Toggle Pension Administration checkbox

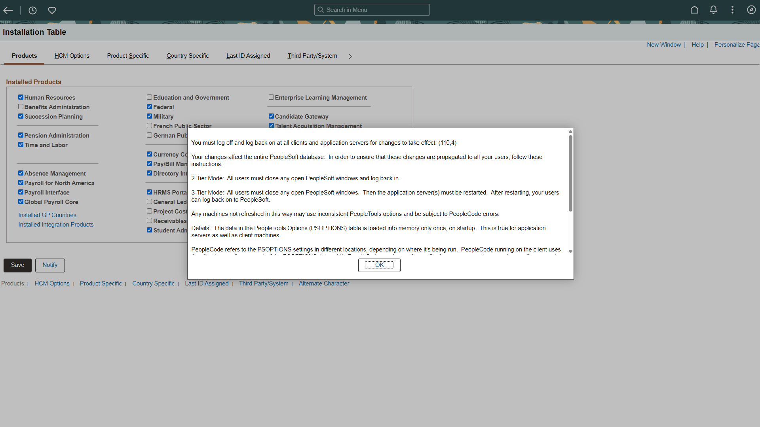(21, 135)
